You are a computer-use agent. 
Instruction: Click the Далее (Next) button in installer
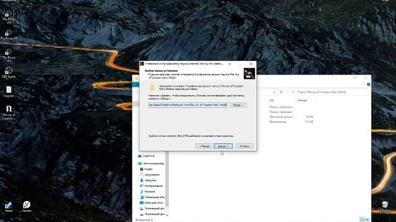click(223, 146)
